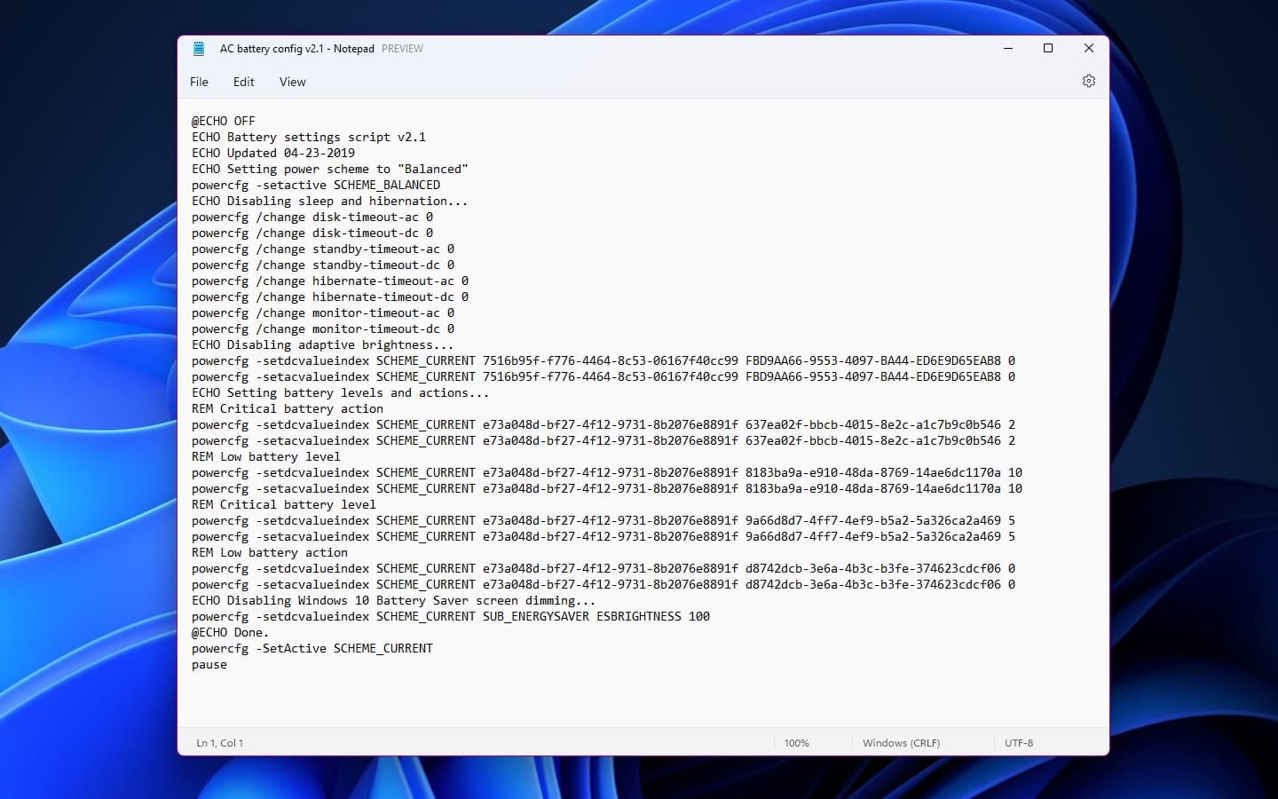Screen dimensions: 1278x799
Task: Click the UTF-8 encoding indicator
Action: [1018, 743]
